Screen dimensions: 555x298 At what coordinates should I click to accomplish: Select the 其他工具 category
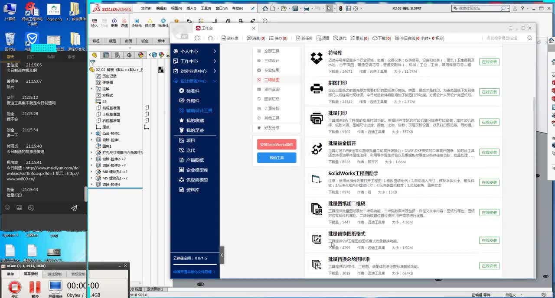coord(277,118)
